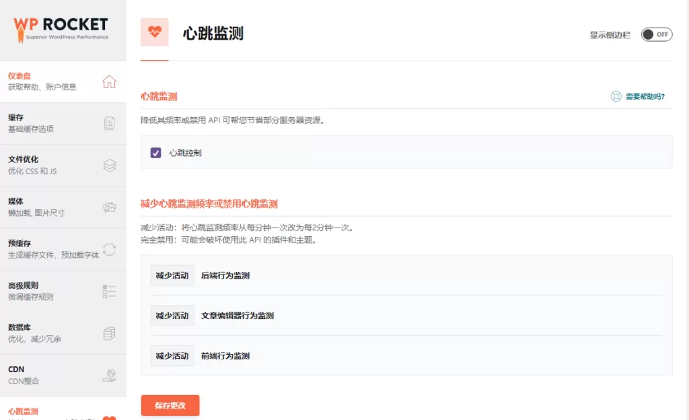Click the CDN globe icon in sidebar
This screenshot has height=420, width=689.
click(x=111, y=374)
